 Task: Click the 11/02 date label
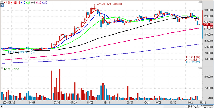tap(189, 102)
